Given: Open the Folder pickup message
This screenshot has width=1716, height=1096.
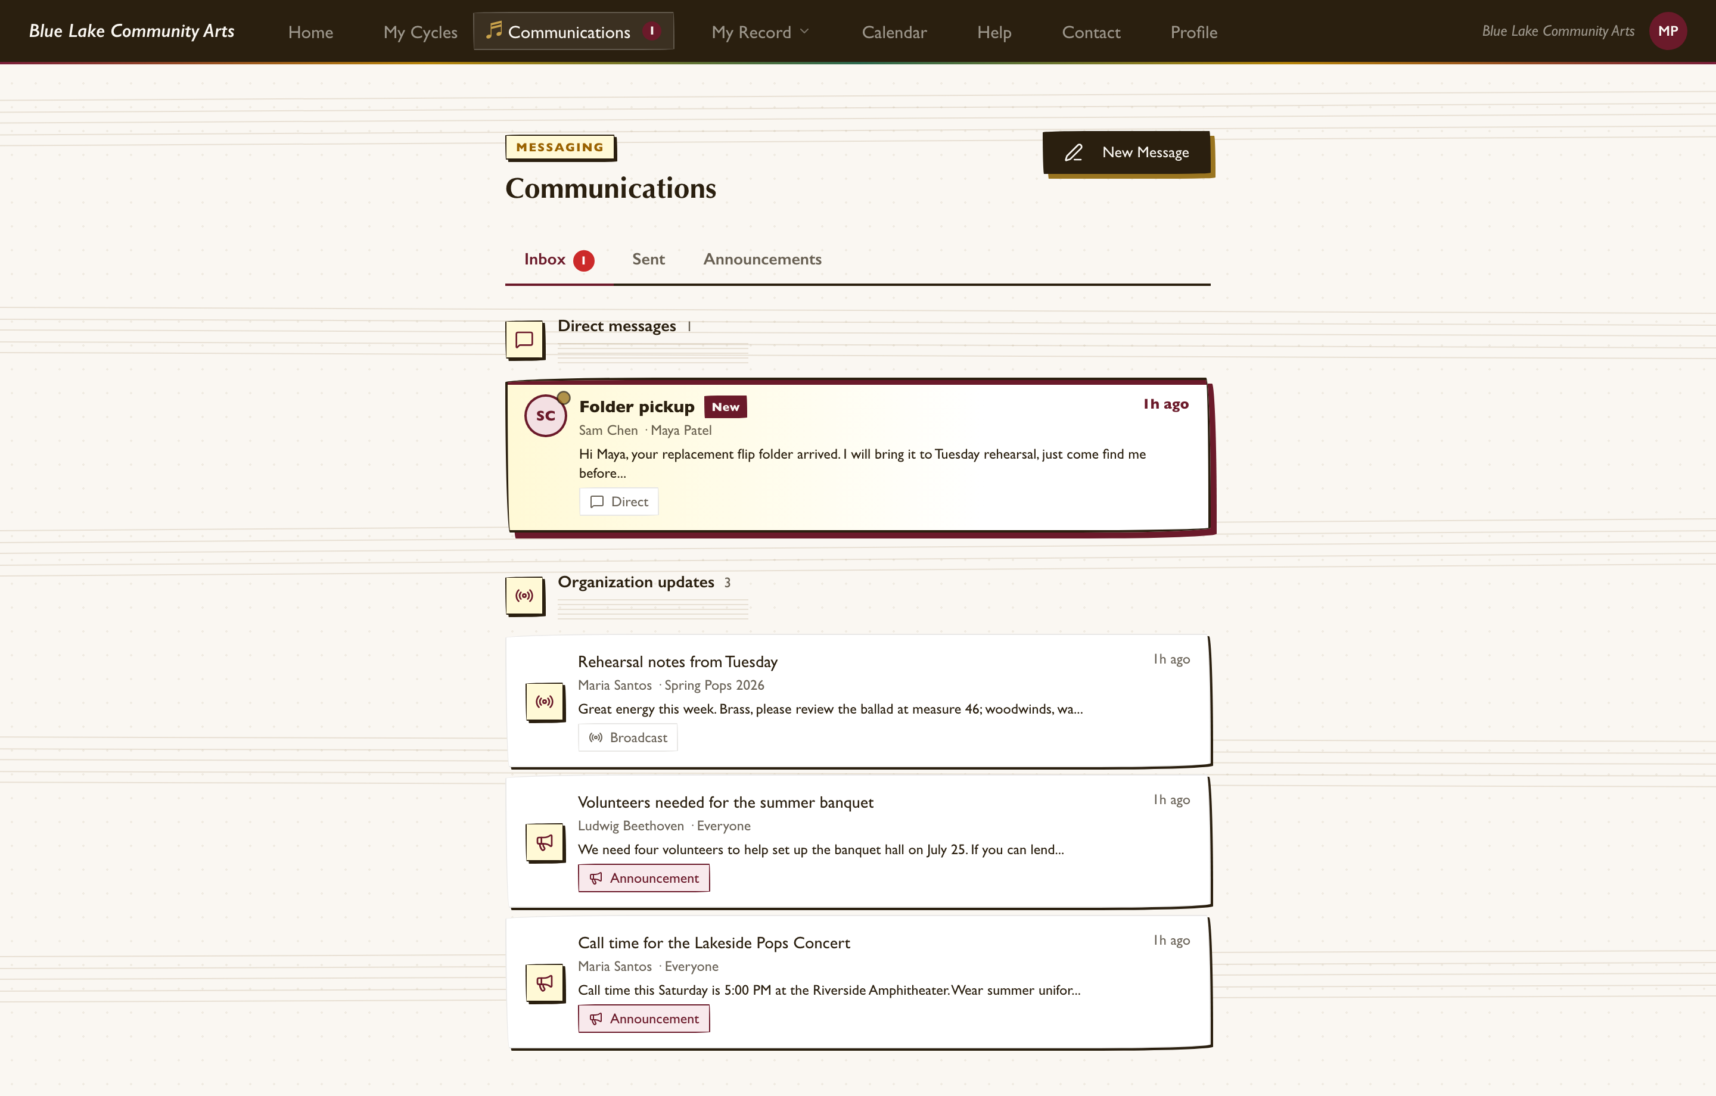Looking at the screenshot, I should (x=858, y=457).
